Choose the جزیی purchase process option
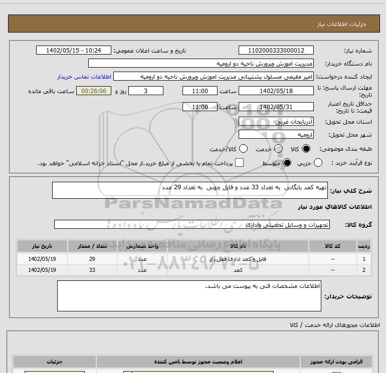Image resolution: width=386 pixels, height=373 pixels. (318, 163)
